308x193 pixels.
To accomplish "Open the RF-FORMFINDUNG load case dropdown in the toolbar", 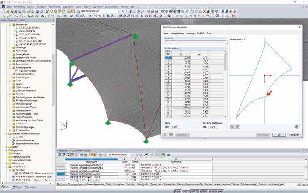I will [x=118, y=11].
